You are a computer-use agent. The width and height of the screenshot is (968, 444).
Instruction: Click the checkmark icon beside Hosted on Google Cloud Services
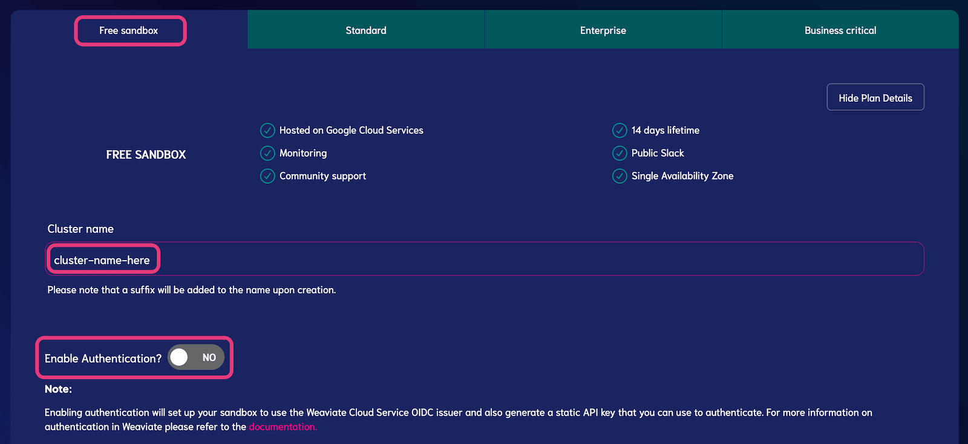coord(267,131)
